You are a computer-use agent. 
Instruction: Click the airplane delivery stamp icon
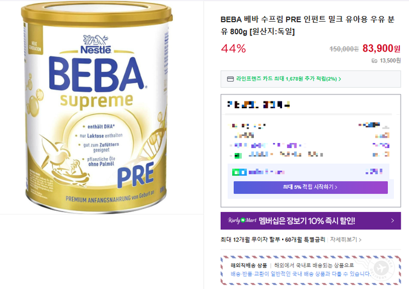[x=380, y=269]
